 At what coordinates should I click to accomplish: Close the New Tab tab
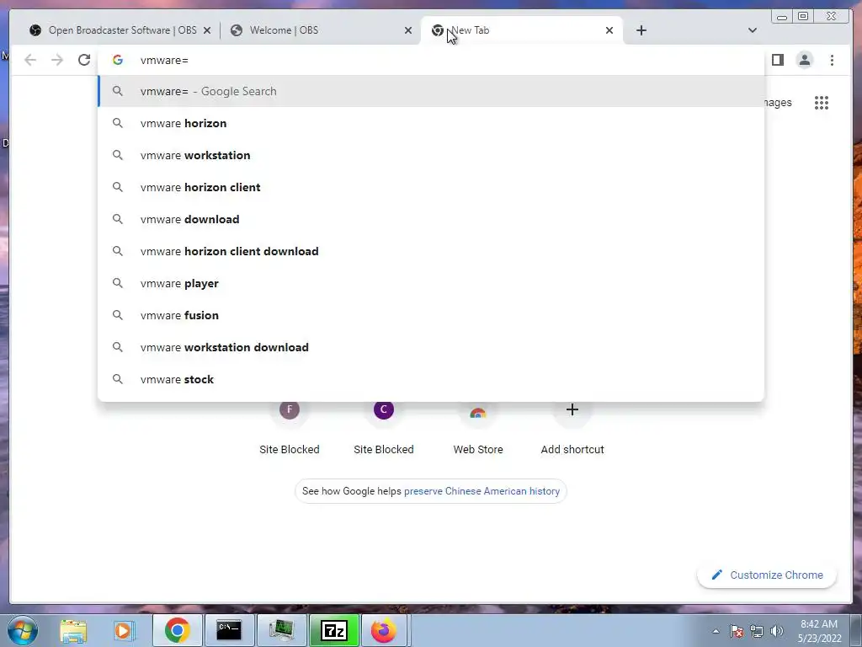pyautogui.click(x=609, y=30)
